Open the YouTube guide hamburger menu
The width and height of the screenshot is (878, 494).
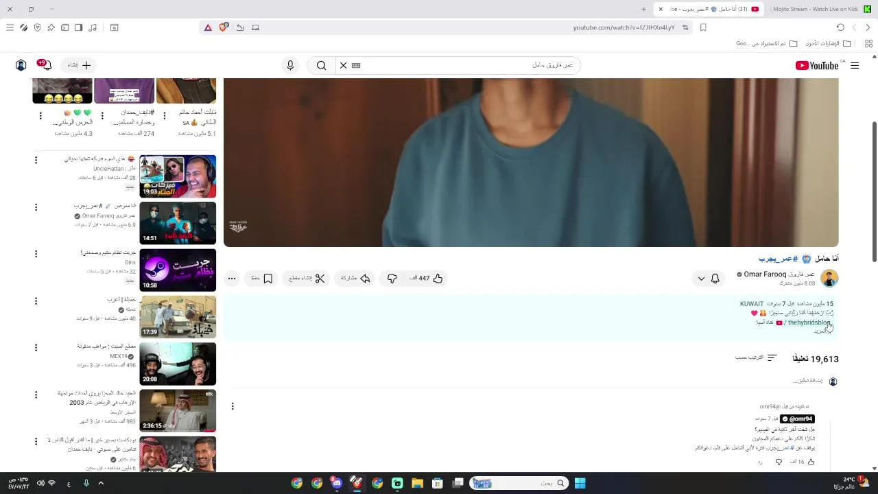tap(855, 65)
